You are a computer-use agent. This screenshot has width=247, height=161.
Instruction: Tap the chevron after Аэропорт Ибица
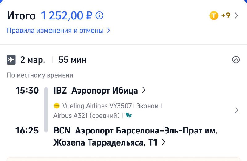pyautogui.click(x=144, y=91)
